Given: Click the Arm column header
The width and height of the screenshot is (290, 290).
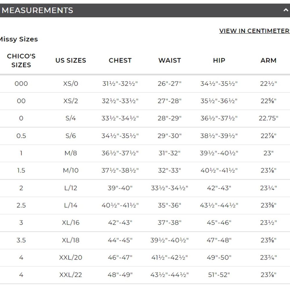Looking at the screenshot, I should click(x=268, y=60).
